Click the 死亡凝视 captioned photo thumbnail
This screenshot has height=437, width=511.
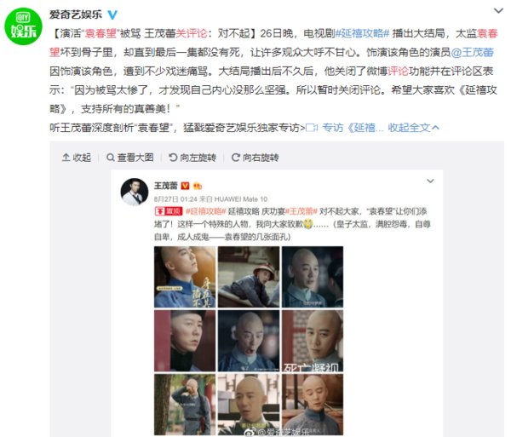pyautogui.click(x=313, y=341)
